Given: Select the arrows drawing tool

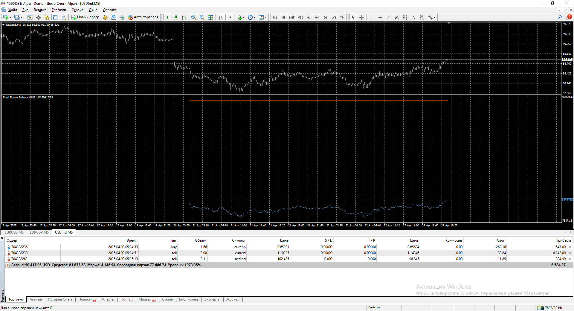Looking at the screenshot, I should [x=430, y=17].
